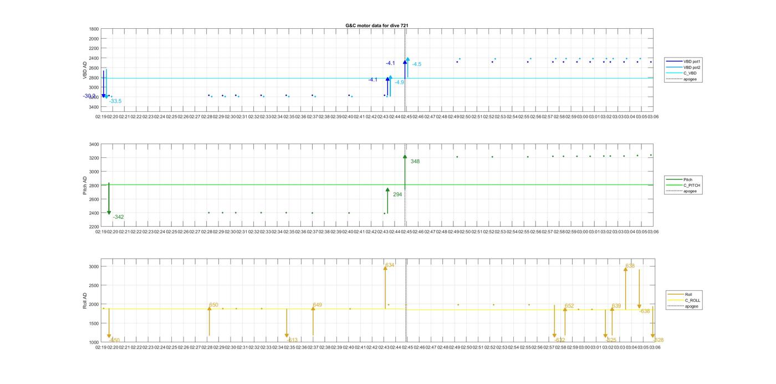
Task: Click the -342 pitch data label
Action: (x=118, y=217)
